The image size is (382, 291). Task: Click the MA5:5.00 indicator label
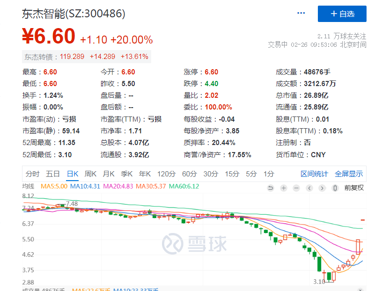54,186
